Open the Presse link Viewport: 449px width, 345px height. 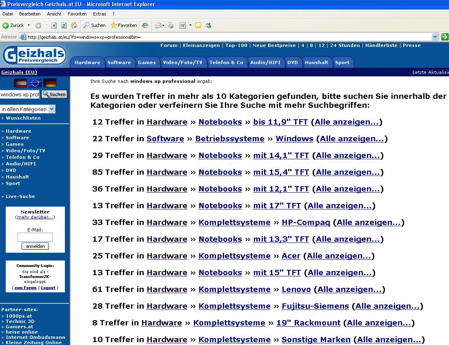click(x=412, y=45)
